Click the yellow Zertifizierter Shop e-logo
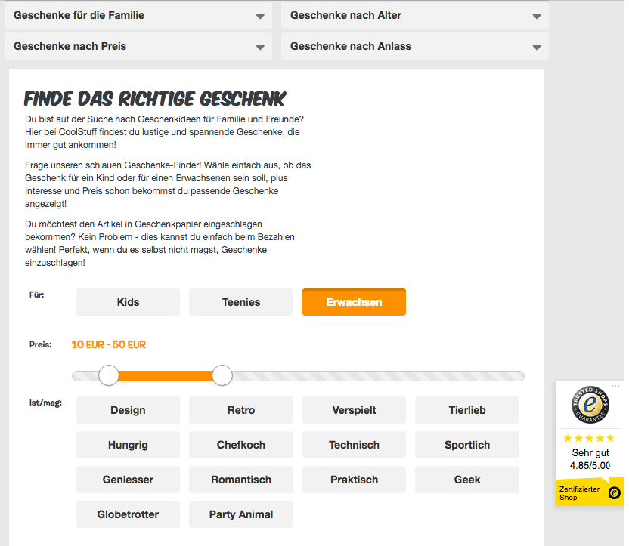 [614, 493]
